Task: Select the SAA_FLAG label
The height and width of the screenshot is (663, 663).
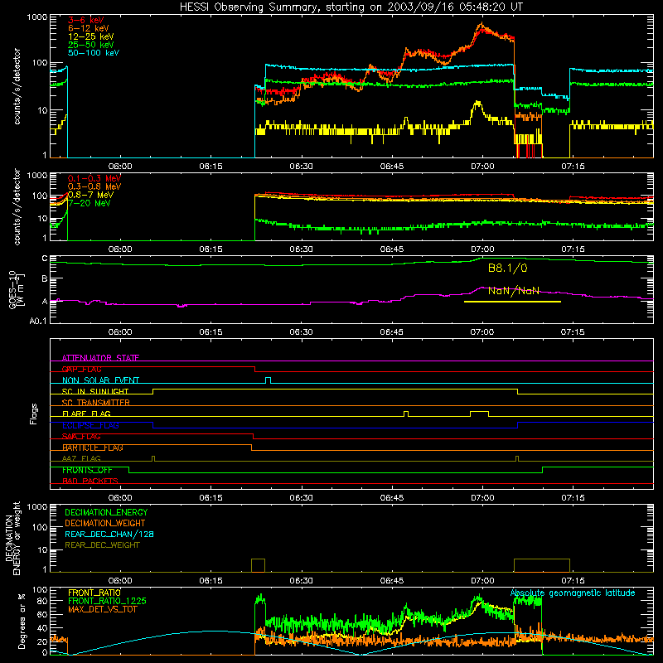Action: coord(81,436)
